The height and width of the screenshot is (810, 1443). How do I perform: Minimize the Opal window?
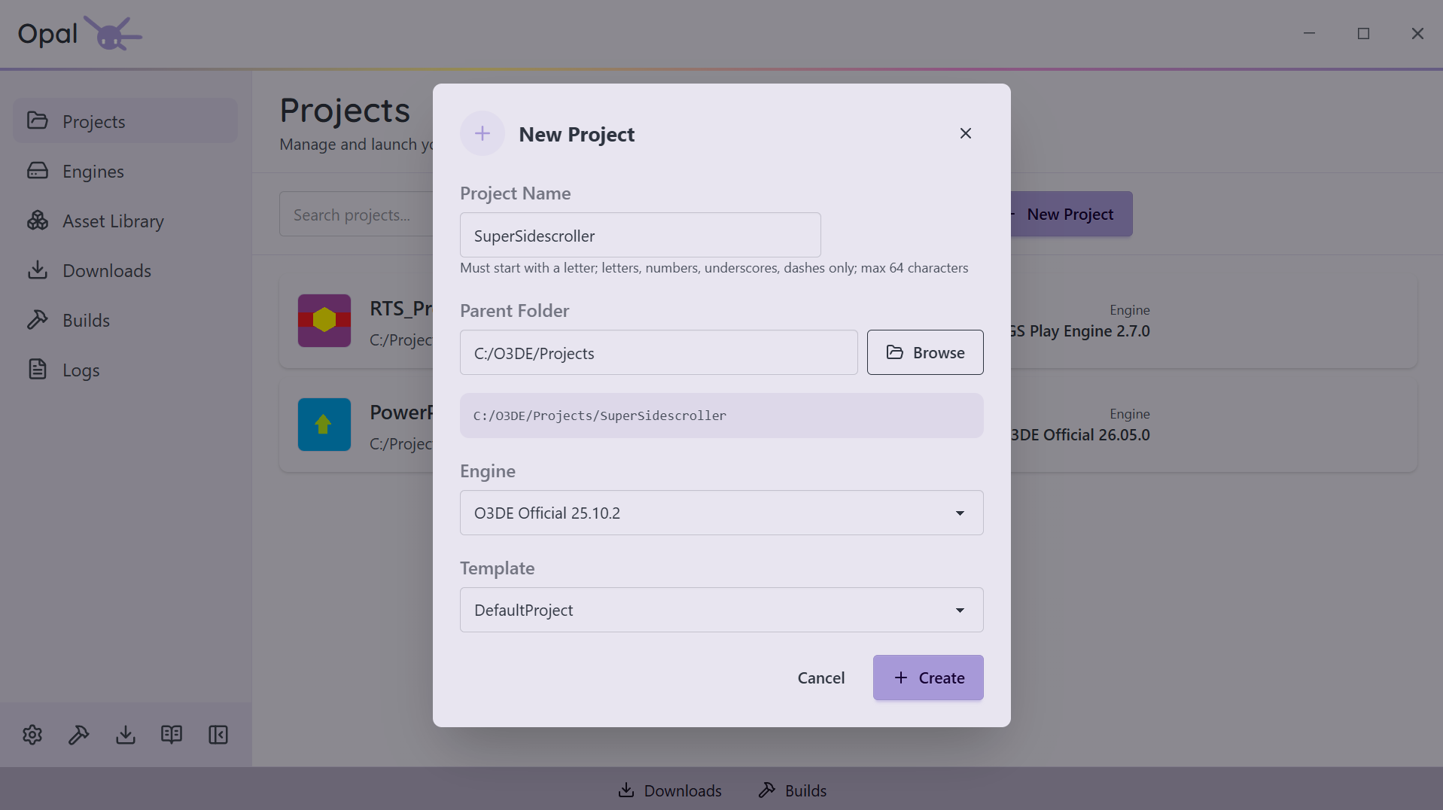click(x=1309, y=34)
